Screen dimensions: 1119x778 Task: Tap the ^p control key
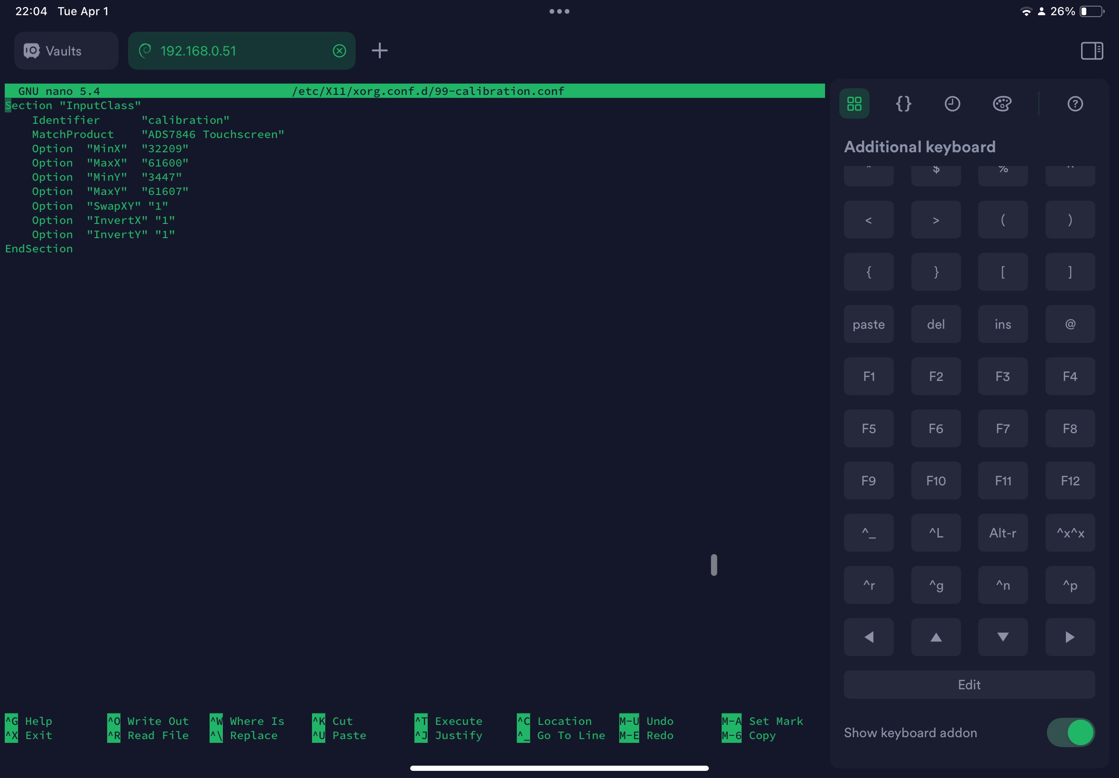[x=1070, y=585]
